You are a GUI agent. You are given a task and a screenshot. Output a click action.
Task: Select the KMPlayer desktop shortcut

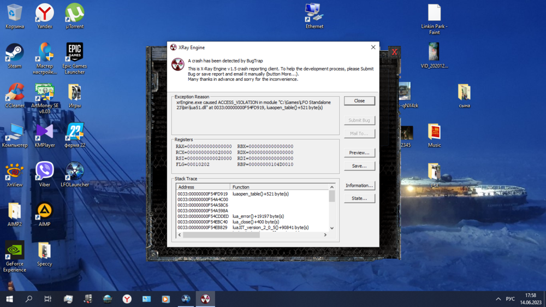pos(44,135)
